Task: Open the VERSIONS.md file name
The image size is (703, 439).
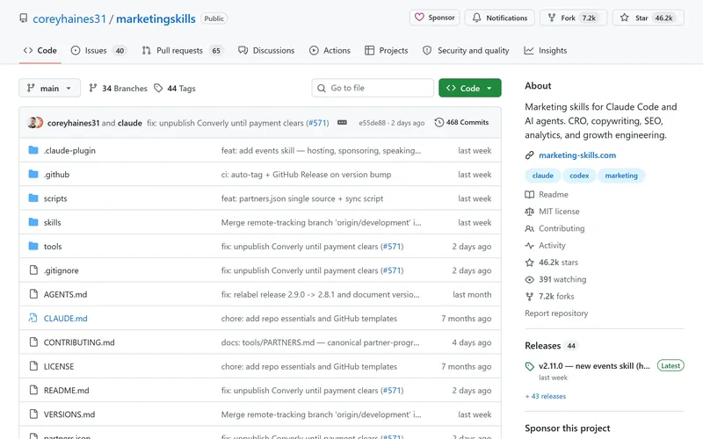Action: click(x=69, y=414)
